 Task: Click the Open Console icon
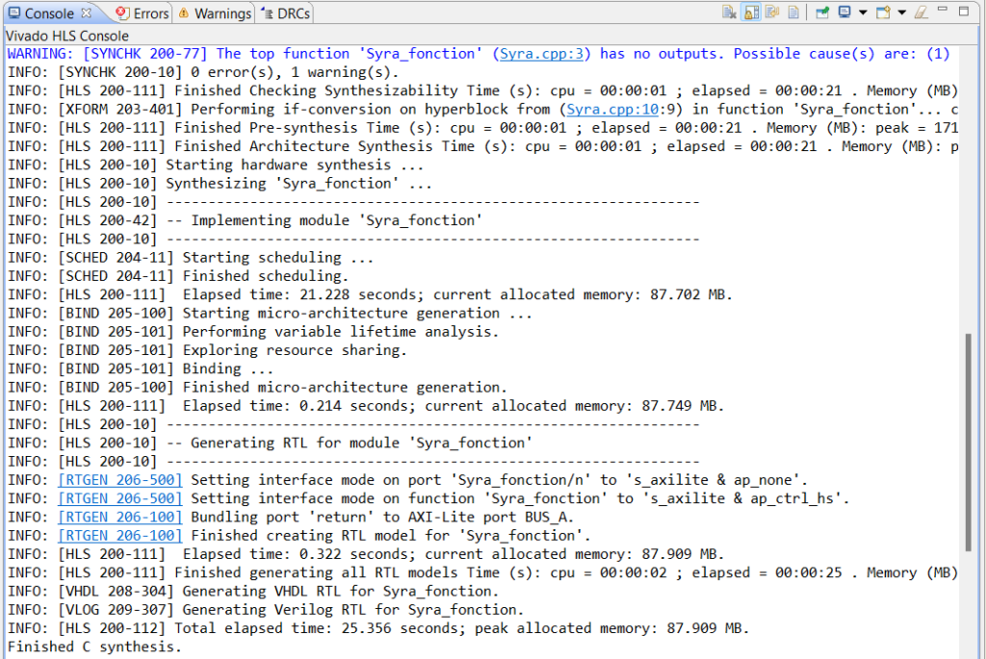[883, 13]
